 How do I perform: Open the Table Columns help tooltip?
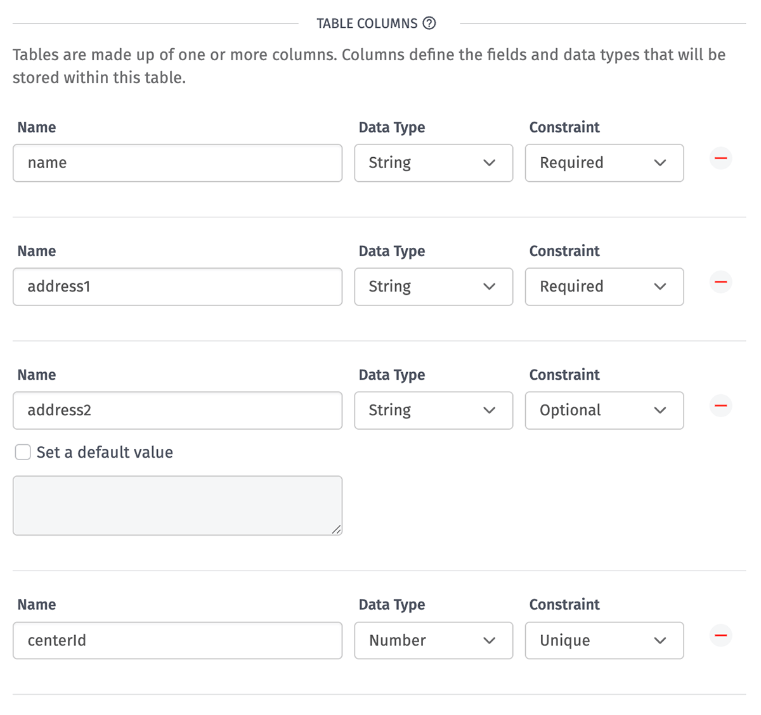click(x=429, y=23)
